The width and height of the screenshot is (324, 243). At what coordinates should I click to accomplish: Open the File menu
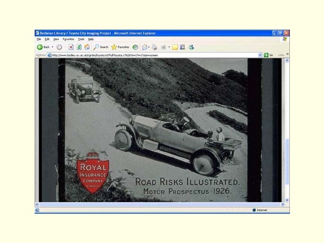[39, 39]
